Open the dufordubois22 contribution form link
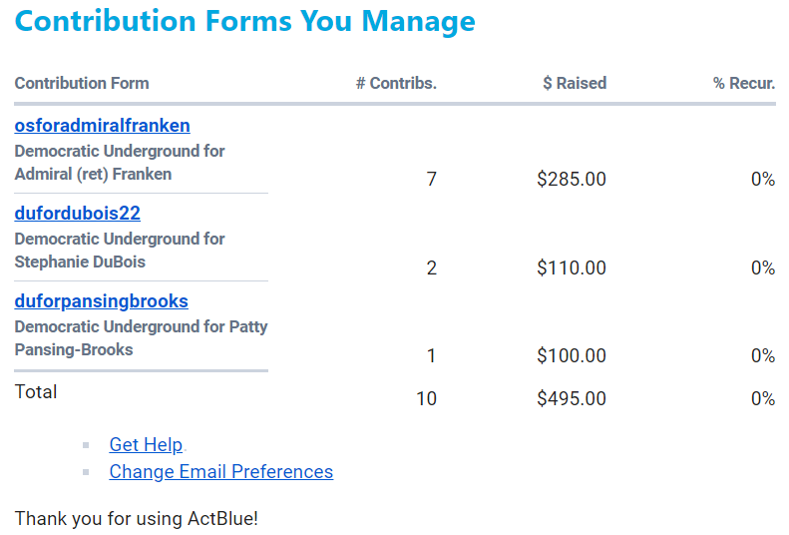Screen dimensions: 789x535 point(77,214)
